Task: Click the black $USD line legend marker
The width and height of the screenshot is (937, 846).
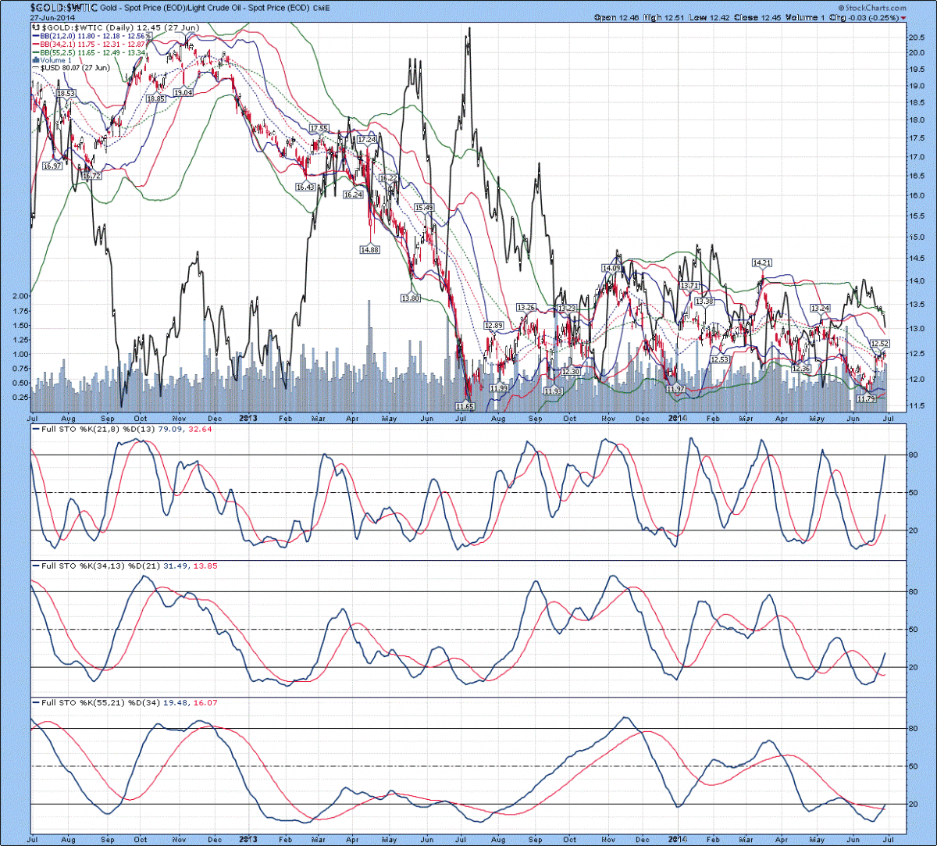Action: pyautogui.click(x=34, y=68)
